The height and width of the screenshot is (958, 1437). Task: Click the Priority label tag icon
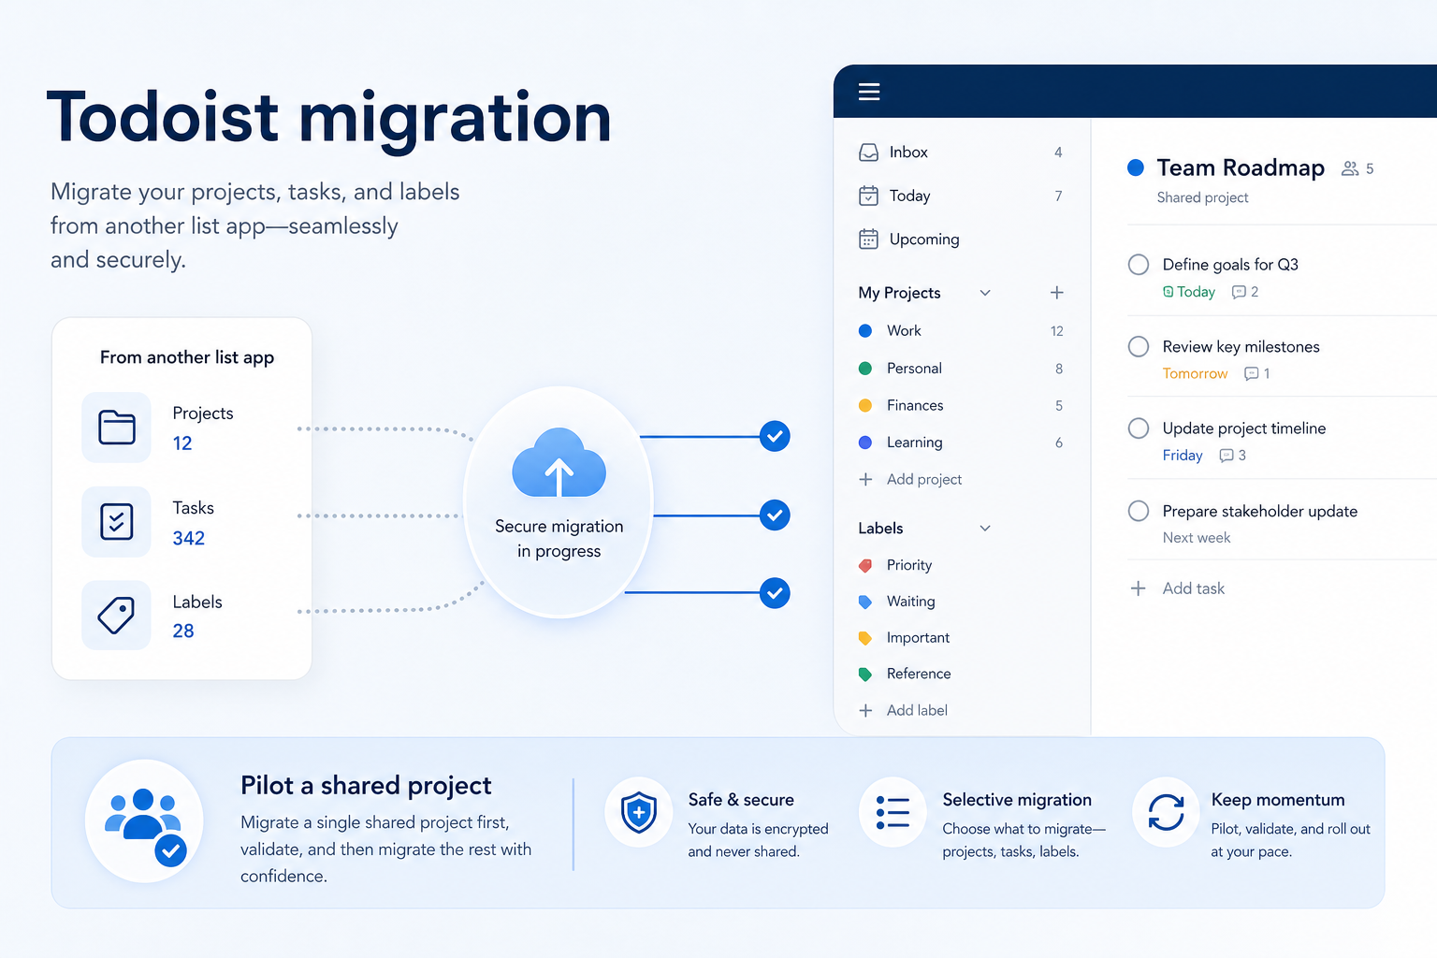(865, 565)
